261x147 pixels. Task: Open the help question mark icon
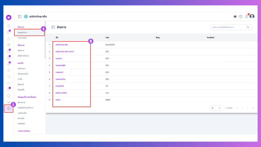pyautogui.click(x=241, y=17)
